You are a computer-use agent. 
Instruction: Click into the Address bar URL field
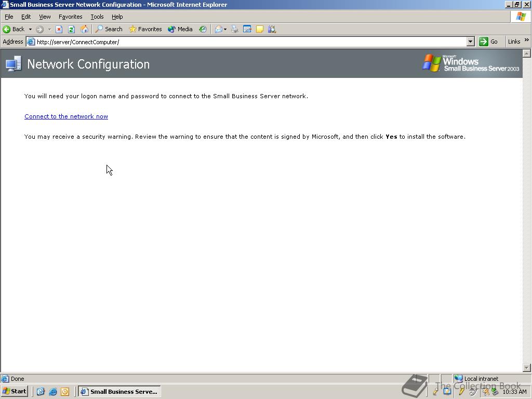point(251,42)
